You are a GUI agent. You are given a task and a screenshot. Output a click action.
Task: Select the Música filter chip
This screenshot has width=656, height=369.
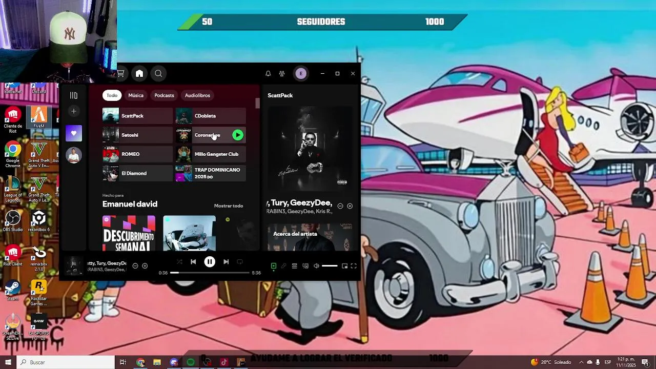click(136, 95)
